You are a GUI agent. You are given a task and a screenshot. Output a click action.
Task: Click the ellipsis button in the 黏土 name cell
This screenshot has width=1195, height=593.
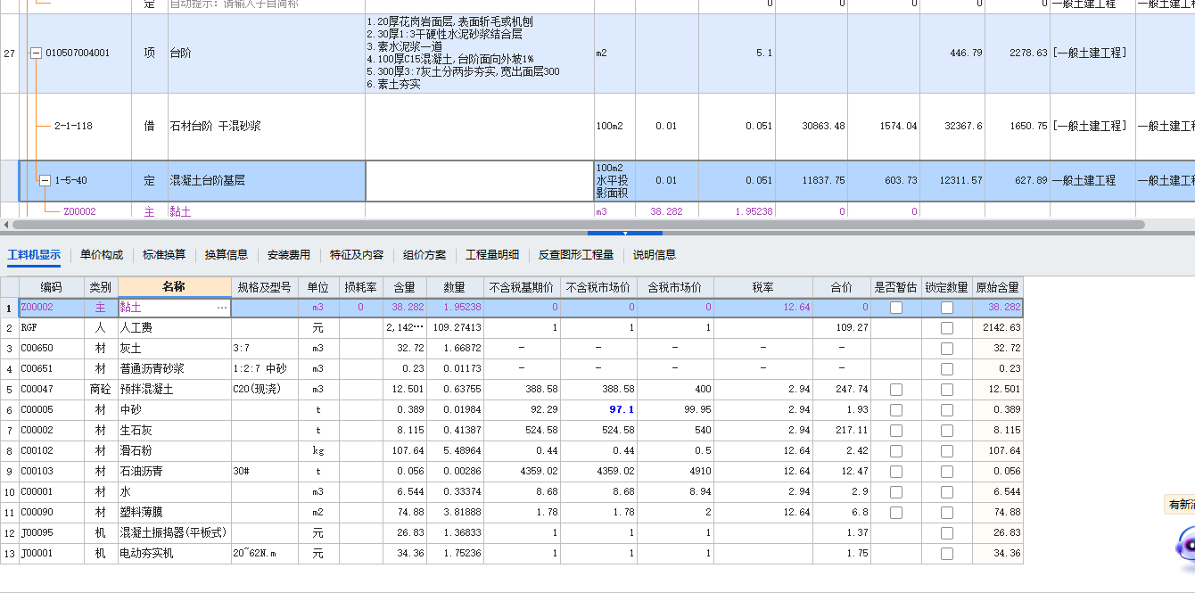point(222,307)
